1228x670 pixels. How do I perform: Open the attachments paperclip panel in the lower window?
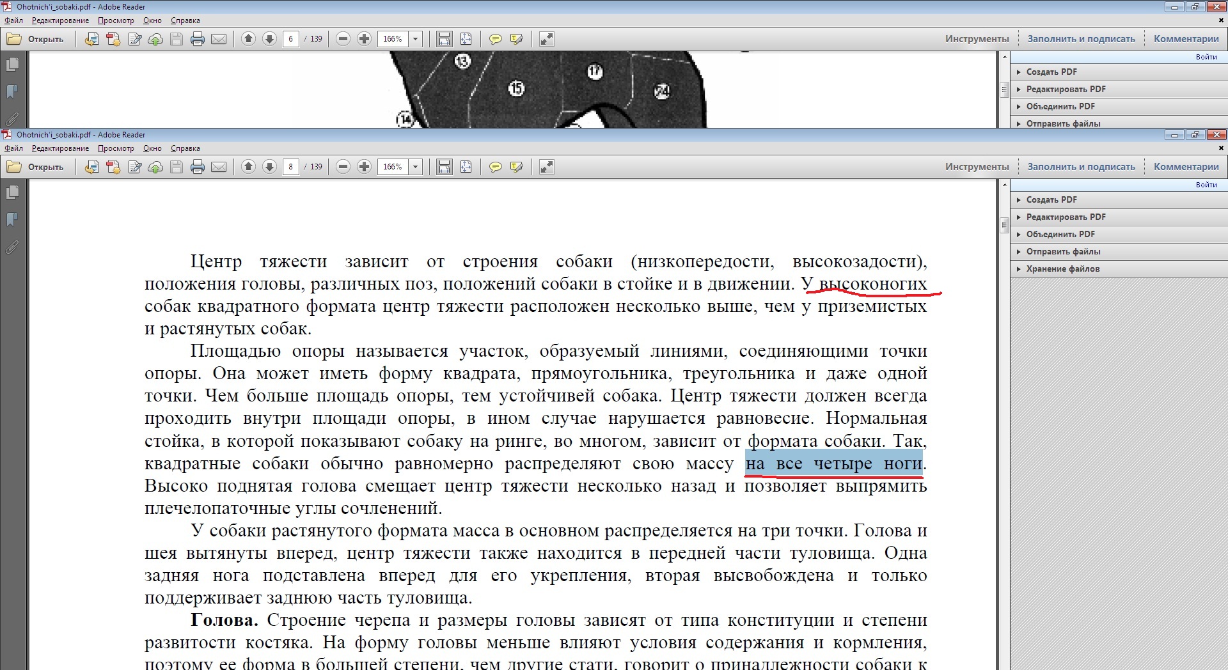pyautogui.click(x=12, y=247)
